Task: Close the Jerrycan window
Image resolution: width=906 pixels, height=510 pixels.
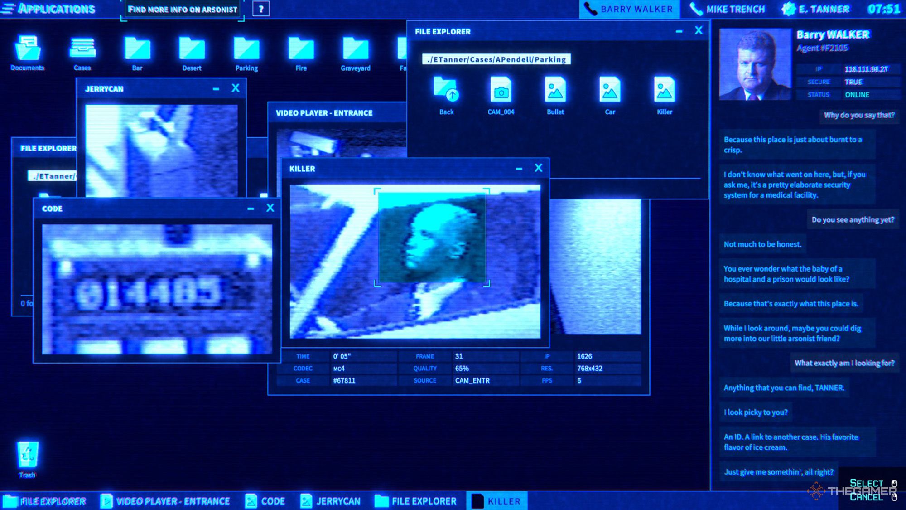Action: (x=236, y=88)
